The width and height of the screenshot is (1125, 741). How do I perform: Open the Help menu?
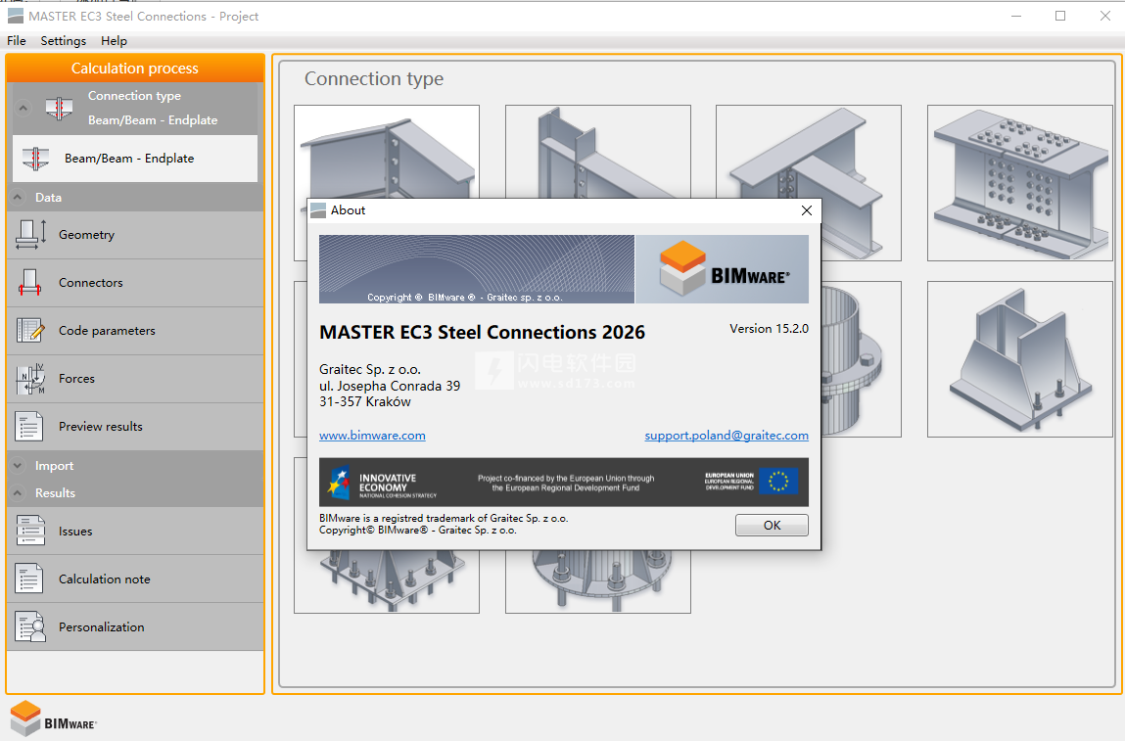[x=114, y=41]
